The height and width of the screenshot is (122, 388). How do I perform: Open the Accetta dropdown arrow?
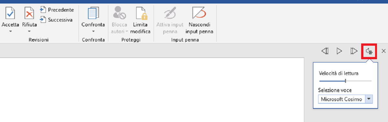(x=10, y=31)
